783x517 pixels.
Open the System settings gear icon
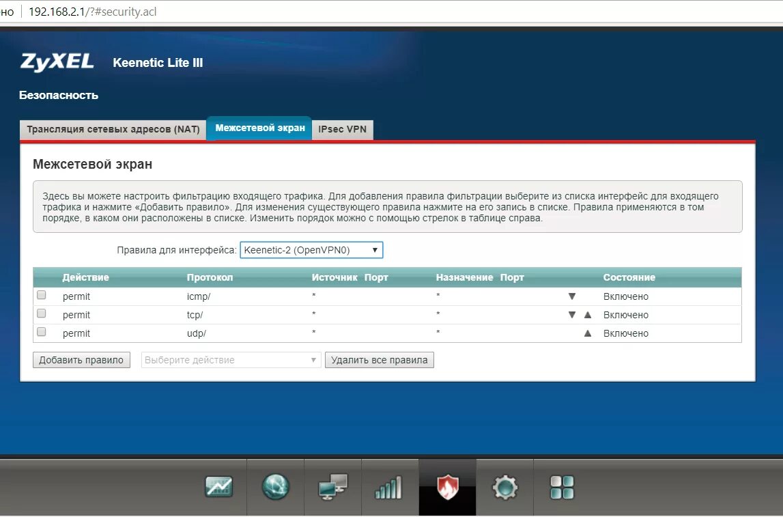point(505,487)
